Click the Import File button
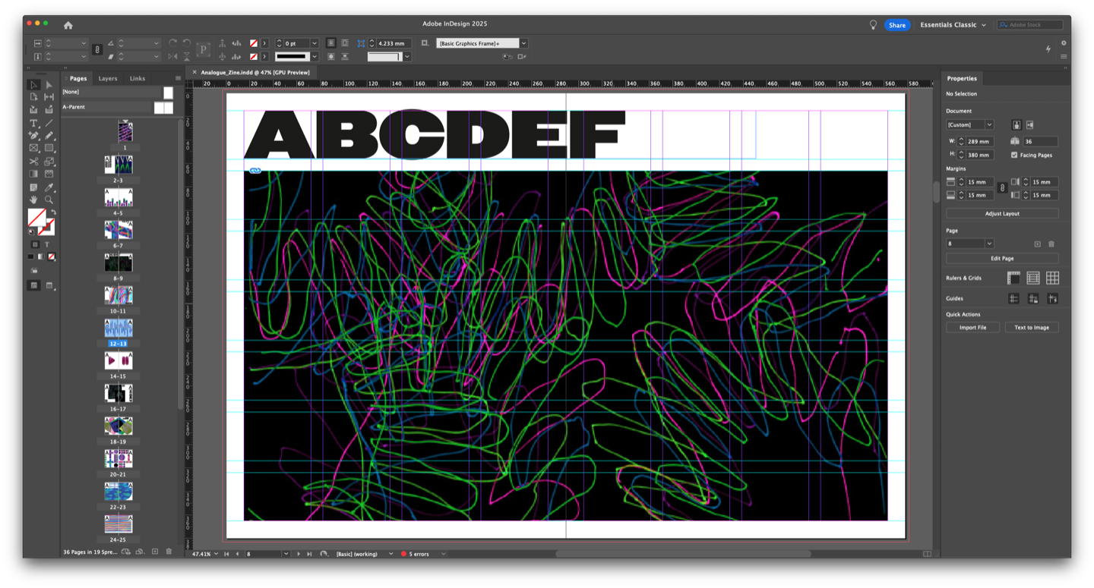The height and width of the screenshot is (588, 1094). pos(972,328)
